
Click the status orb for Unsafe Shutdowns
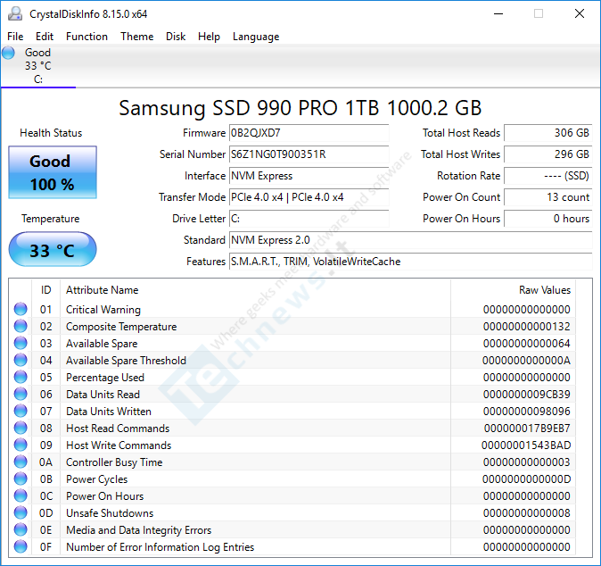point(21,512)
